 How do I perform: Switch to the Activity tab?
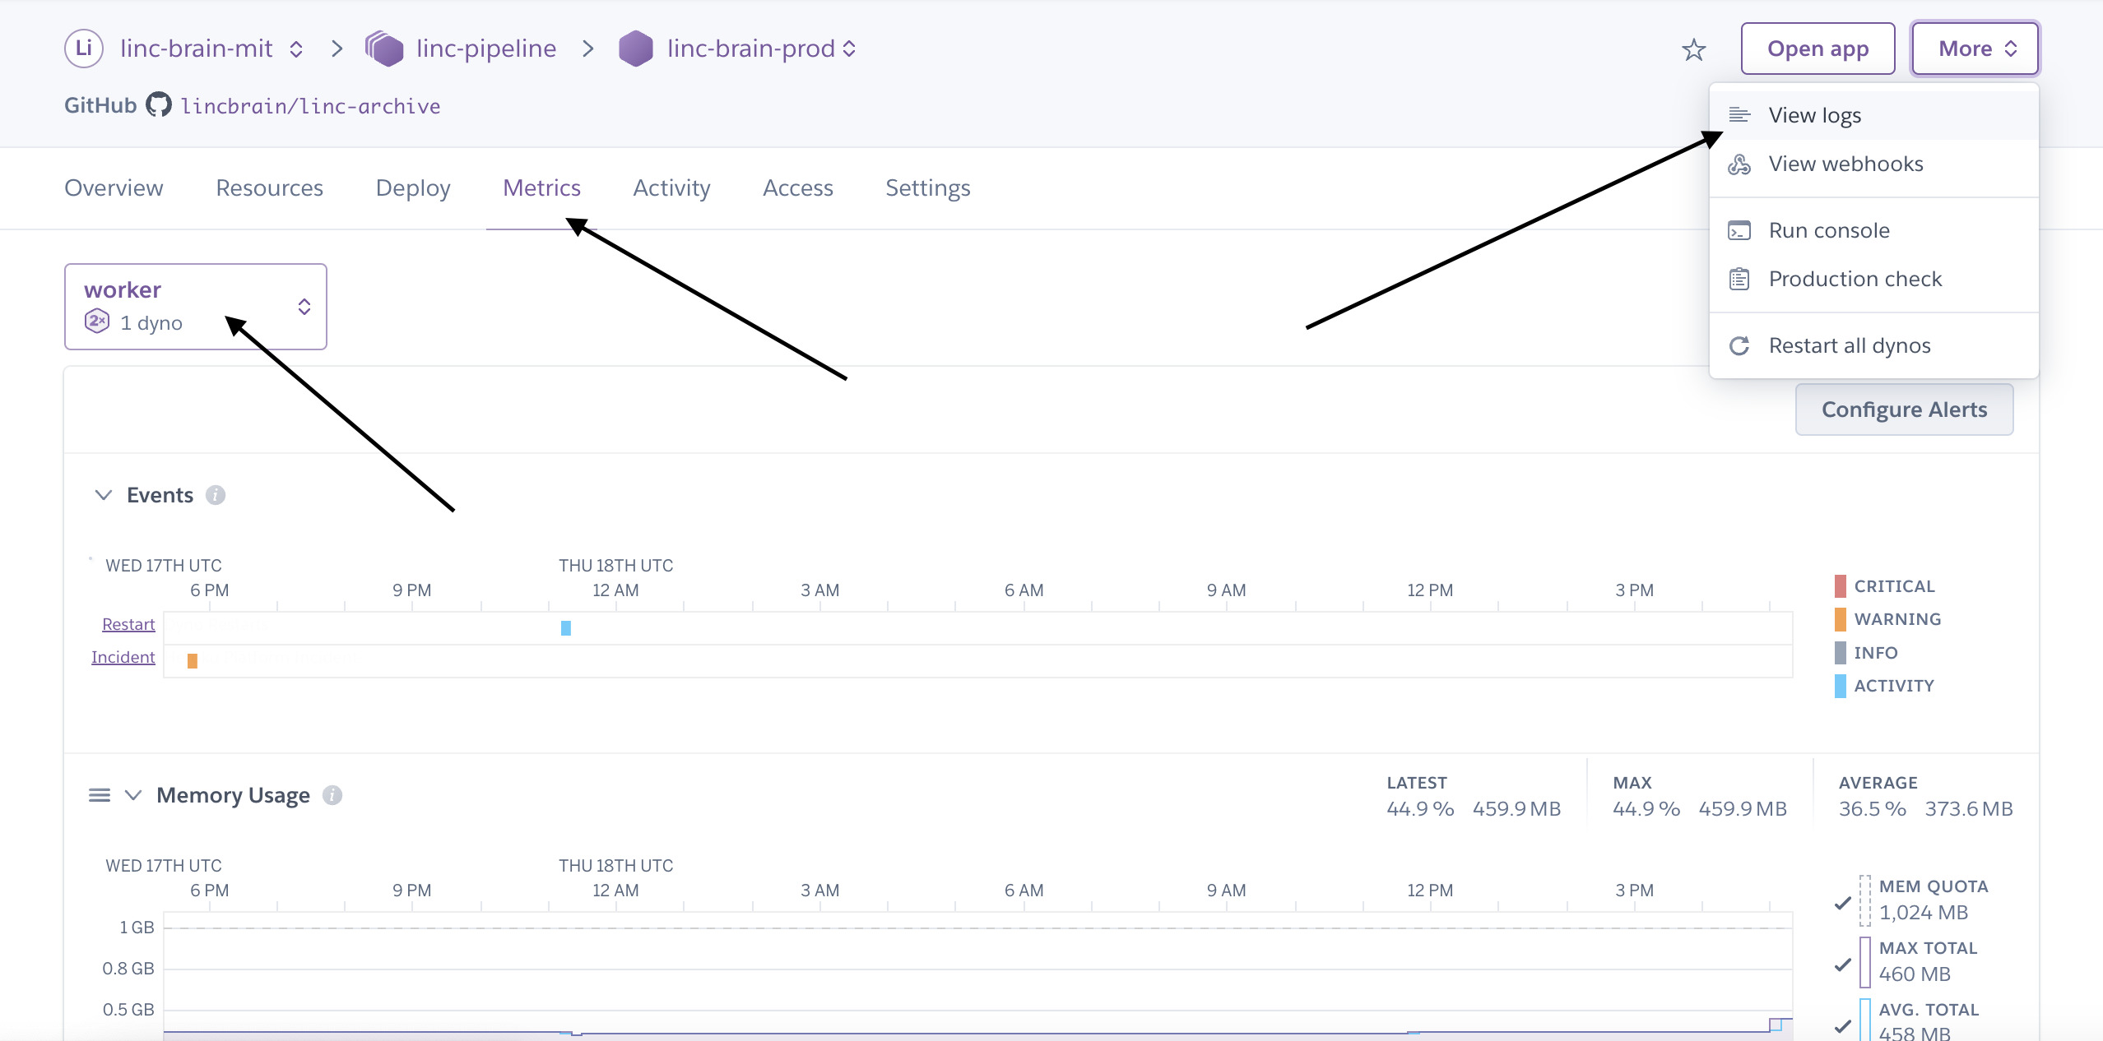click(671, 187)
